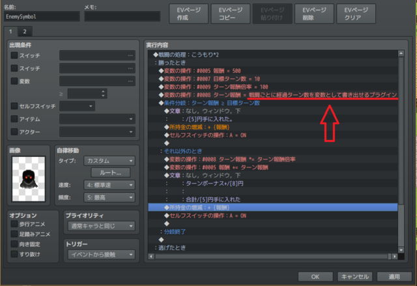This screenshot has height=286, width=417.
Task: Click the horizontal scrollbar right arrow
Action: [x=395, y=257]
